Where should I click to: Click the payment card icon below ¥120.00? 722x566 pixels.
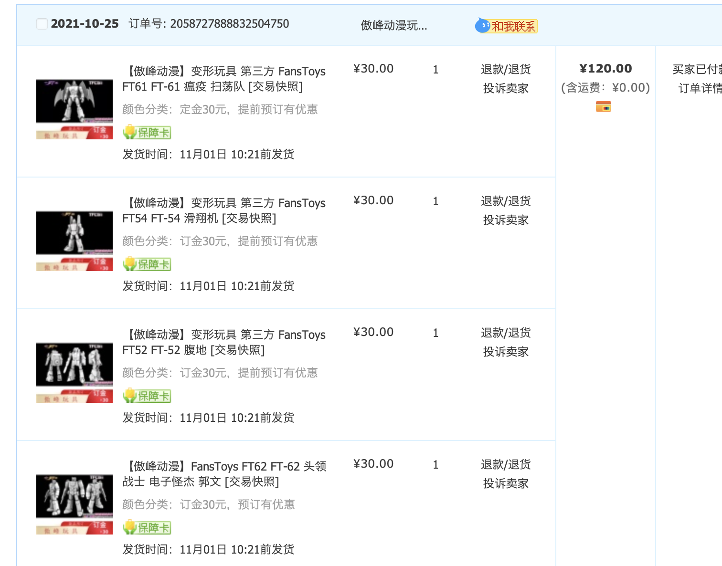pyautogui.click(x=604, y=106)
